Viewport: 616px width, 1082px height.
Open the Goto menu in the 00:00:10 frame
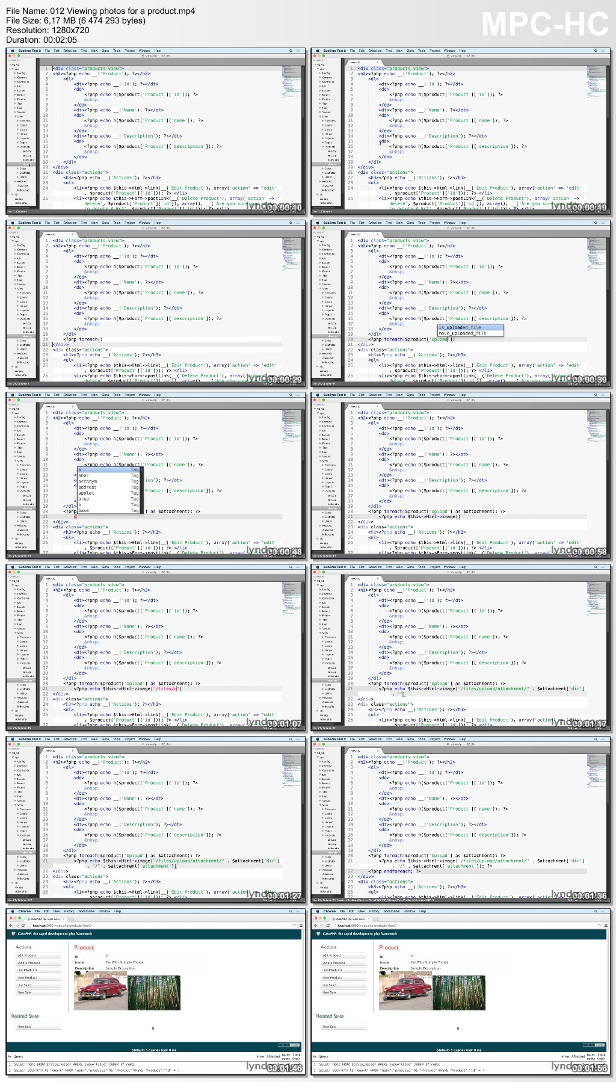(105, 51)
